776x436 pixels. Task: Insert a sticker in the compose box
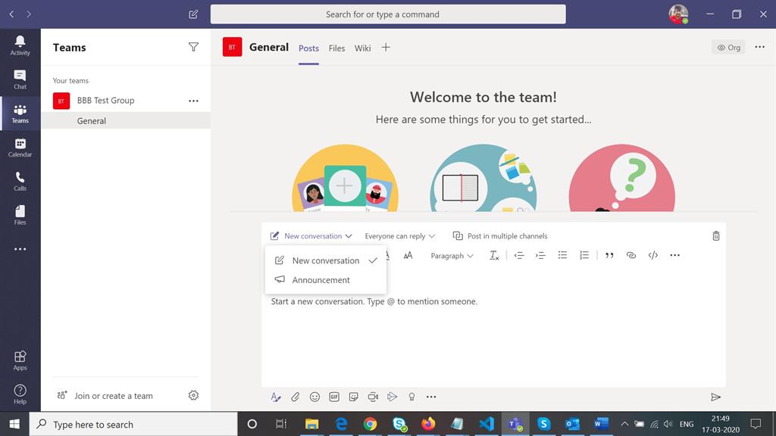coord(353,396)
